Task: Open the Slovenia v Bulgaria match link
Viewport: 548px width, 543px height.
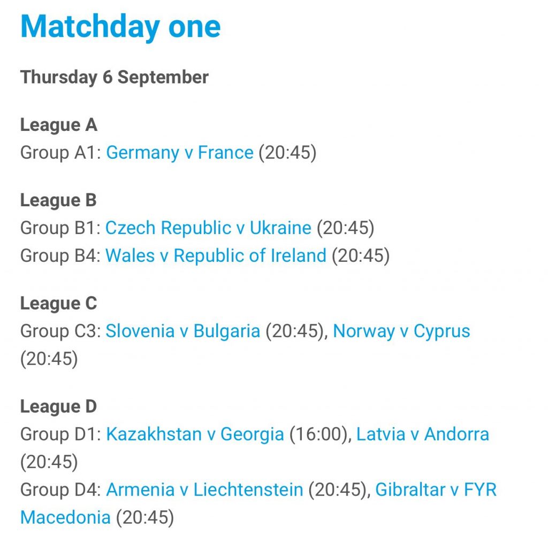Action: (x=183, y=331)
